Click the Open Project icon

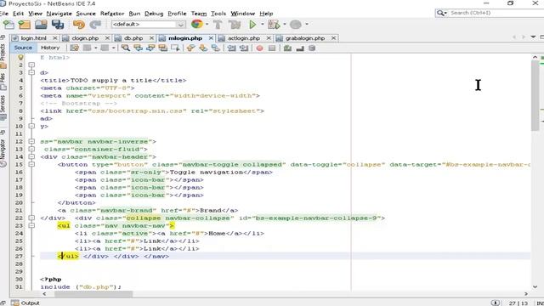(41, 25)
